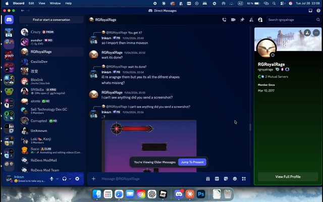Open the Help menu in menu bar

(69, 4)
